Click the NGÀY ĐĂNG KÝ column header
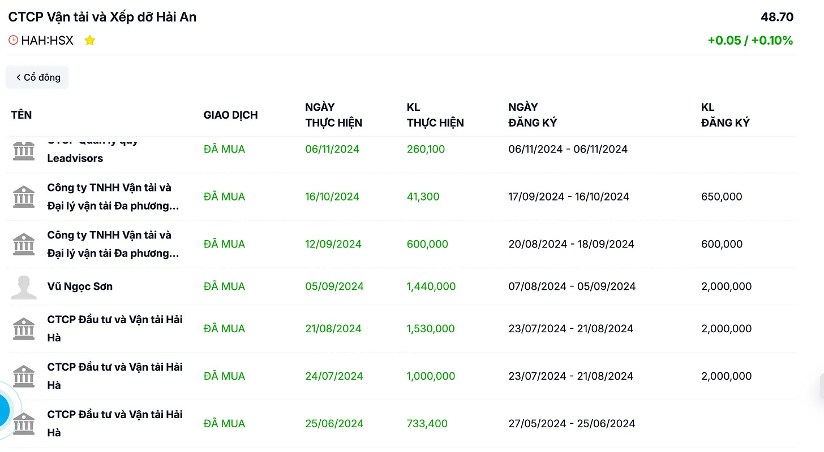 pyautogui.click(x=533, y=115)
